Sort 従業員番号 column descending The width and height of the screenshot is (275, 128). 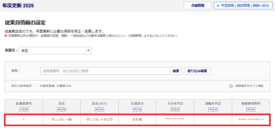(x=26, y=109)
